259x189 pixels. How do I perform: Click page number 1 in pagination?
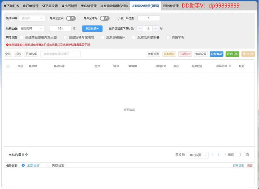[x=219, y=155]
